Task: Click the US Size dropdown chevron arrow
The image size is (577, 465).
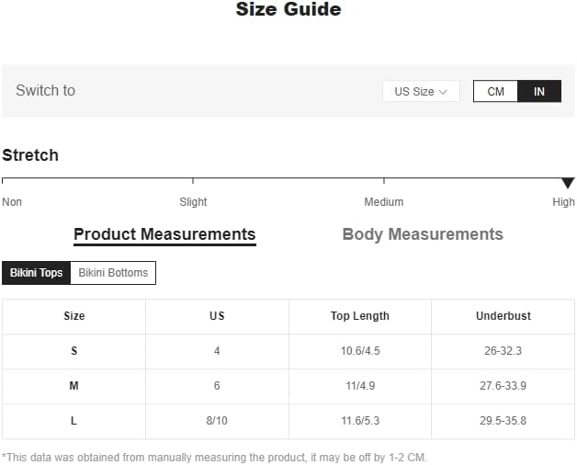Action: tap(443, 92)
